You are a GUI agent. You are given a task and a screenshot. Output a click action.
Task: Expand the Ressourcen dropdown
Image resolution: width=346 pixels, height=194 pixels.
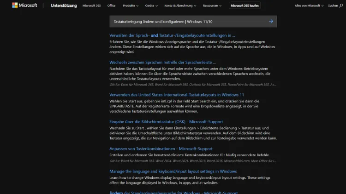(212, 6)
